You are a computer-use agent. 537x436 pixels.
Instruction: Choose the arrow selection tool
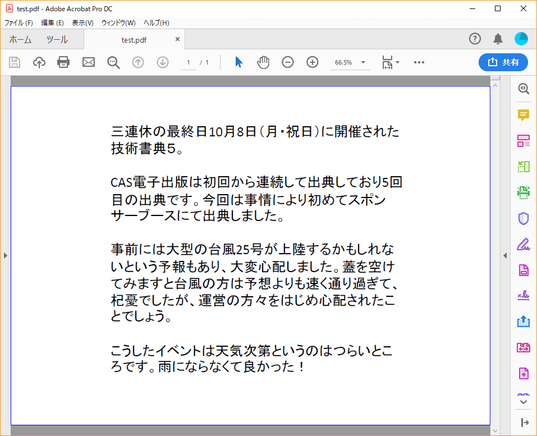[x=238, y=62]
